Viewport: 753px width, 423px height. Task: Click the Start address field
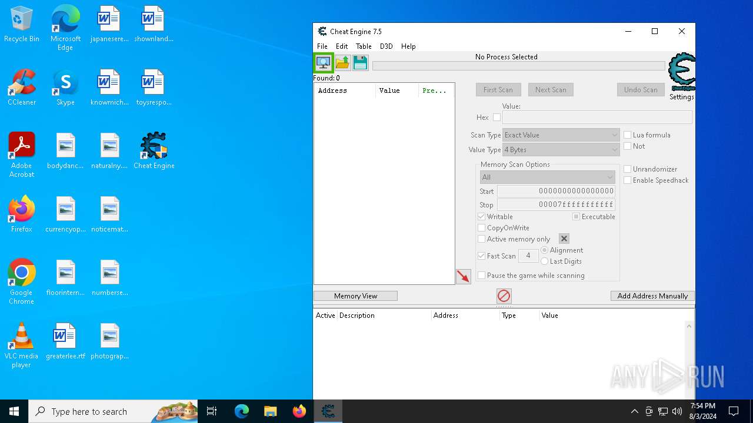[556, 191]
